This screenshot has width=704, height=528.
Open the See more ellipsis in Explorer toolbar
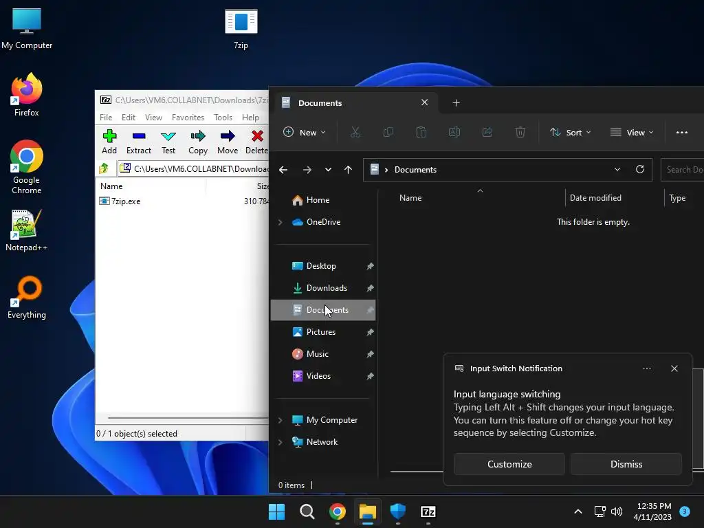point(682,133)
